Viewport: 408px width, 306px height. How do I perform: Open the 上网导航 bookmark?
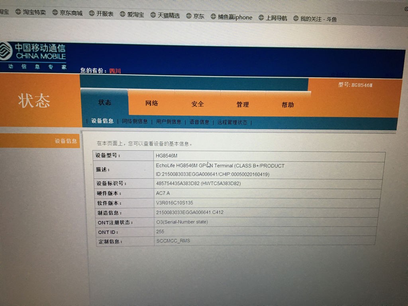pyautogui.click(x=273, y=18)
